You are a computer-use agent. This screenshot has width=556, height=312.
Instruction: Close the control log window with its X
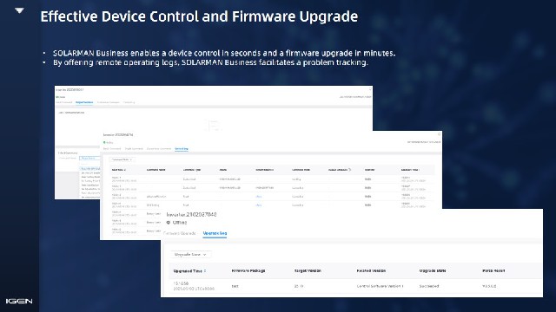coord(439,134)
